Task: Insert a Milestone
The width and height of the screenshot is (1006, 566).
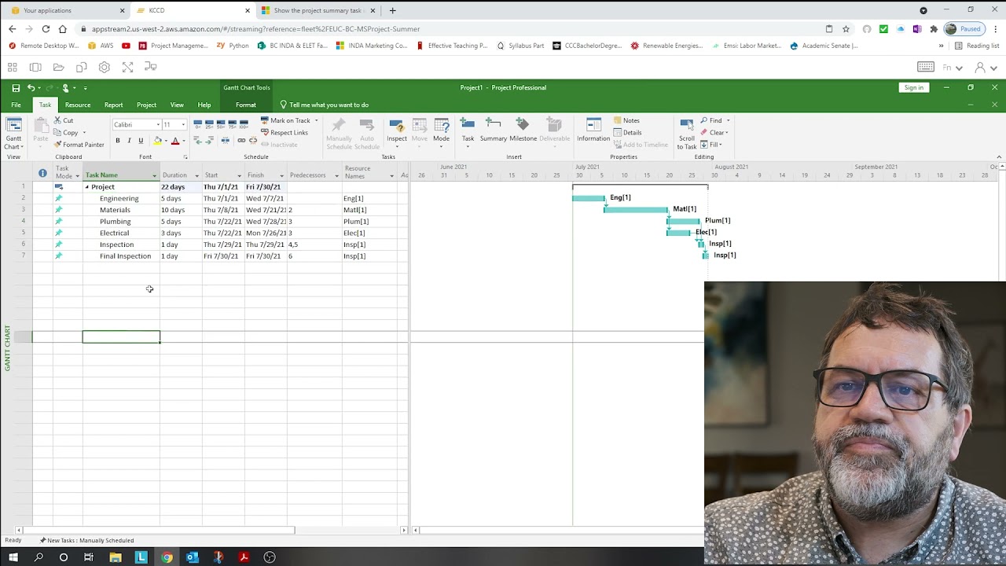Action: tap(523, 130)
